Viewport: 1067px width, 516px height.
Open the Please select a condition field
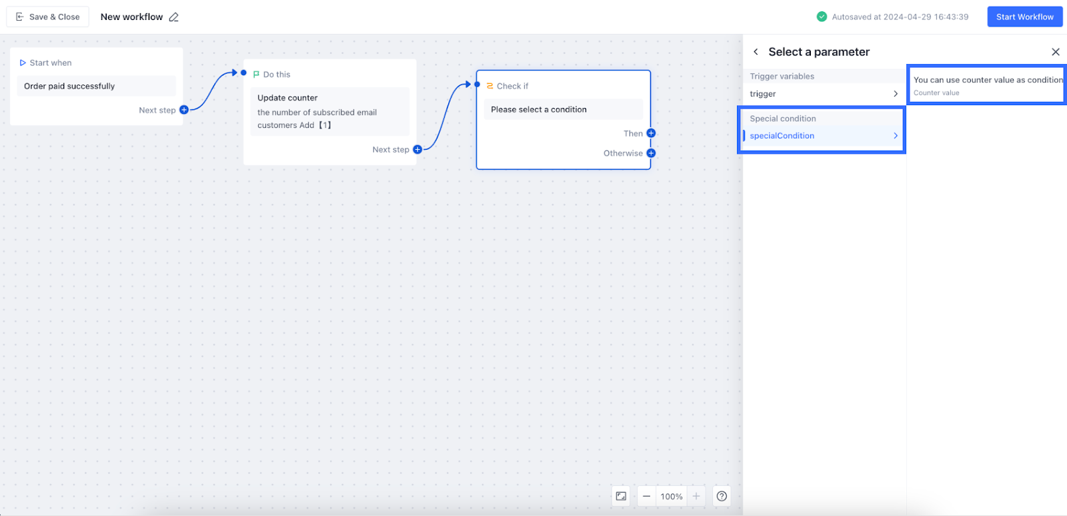coord(563,110)
